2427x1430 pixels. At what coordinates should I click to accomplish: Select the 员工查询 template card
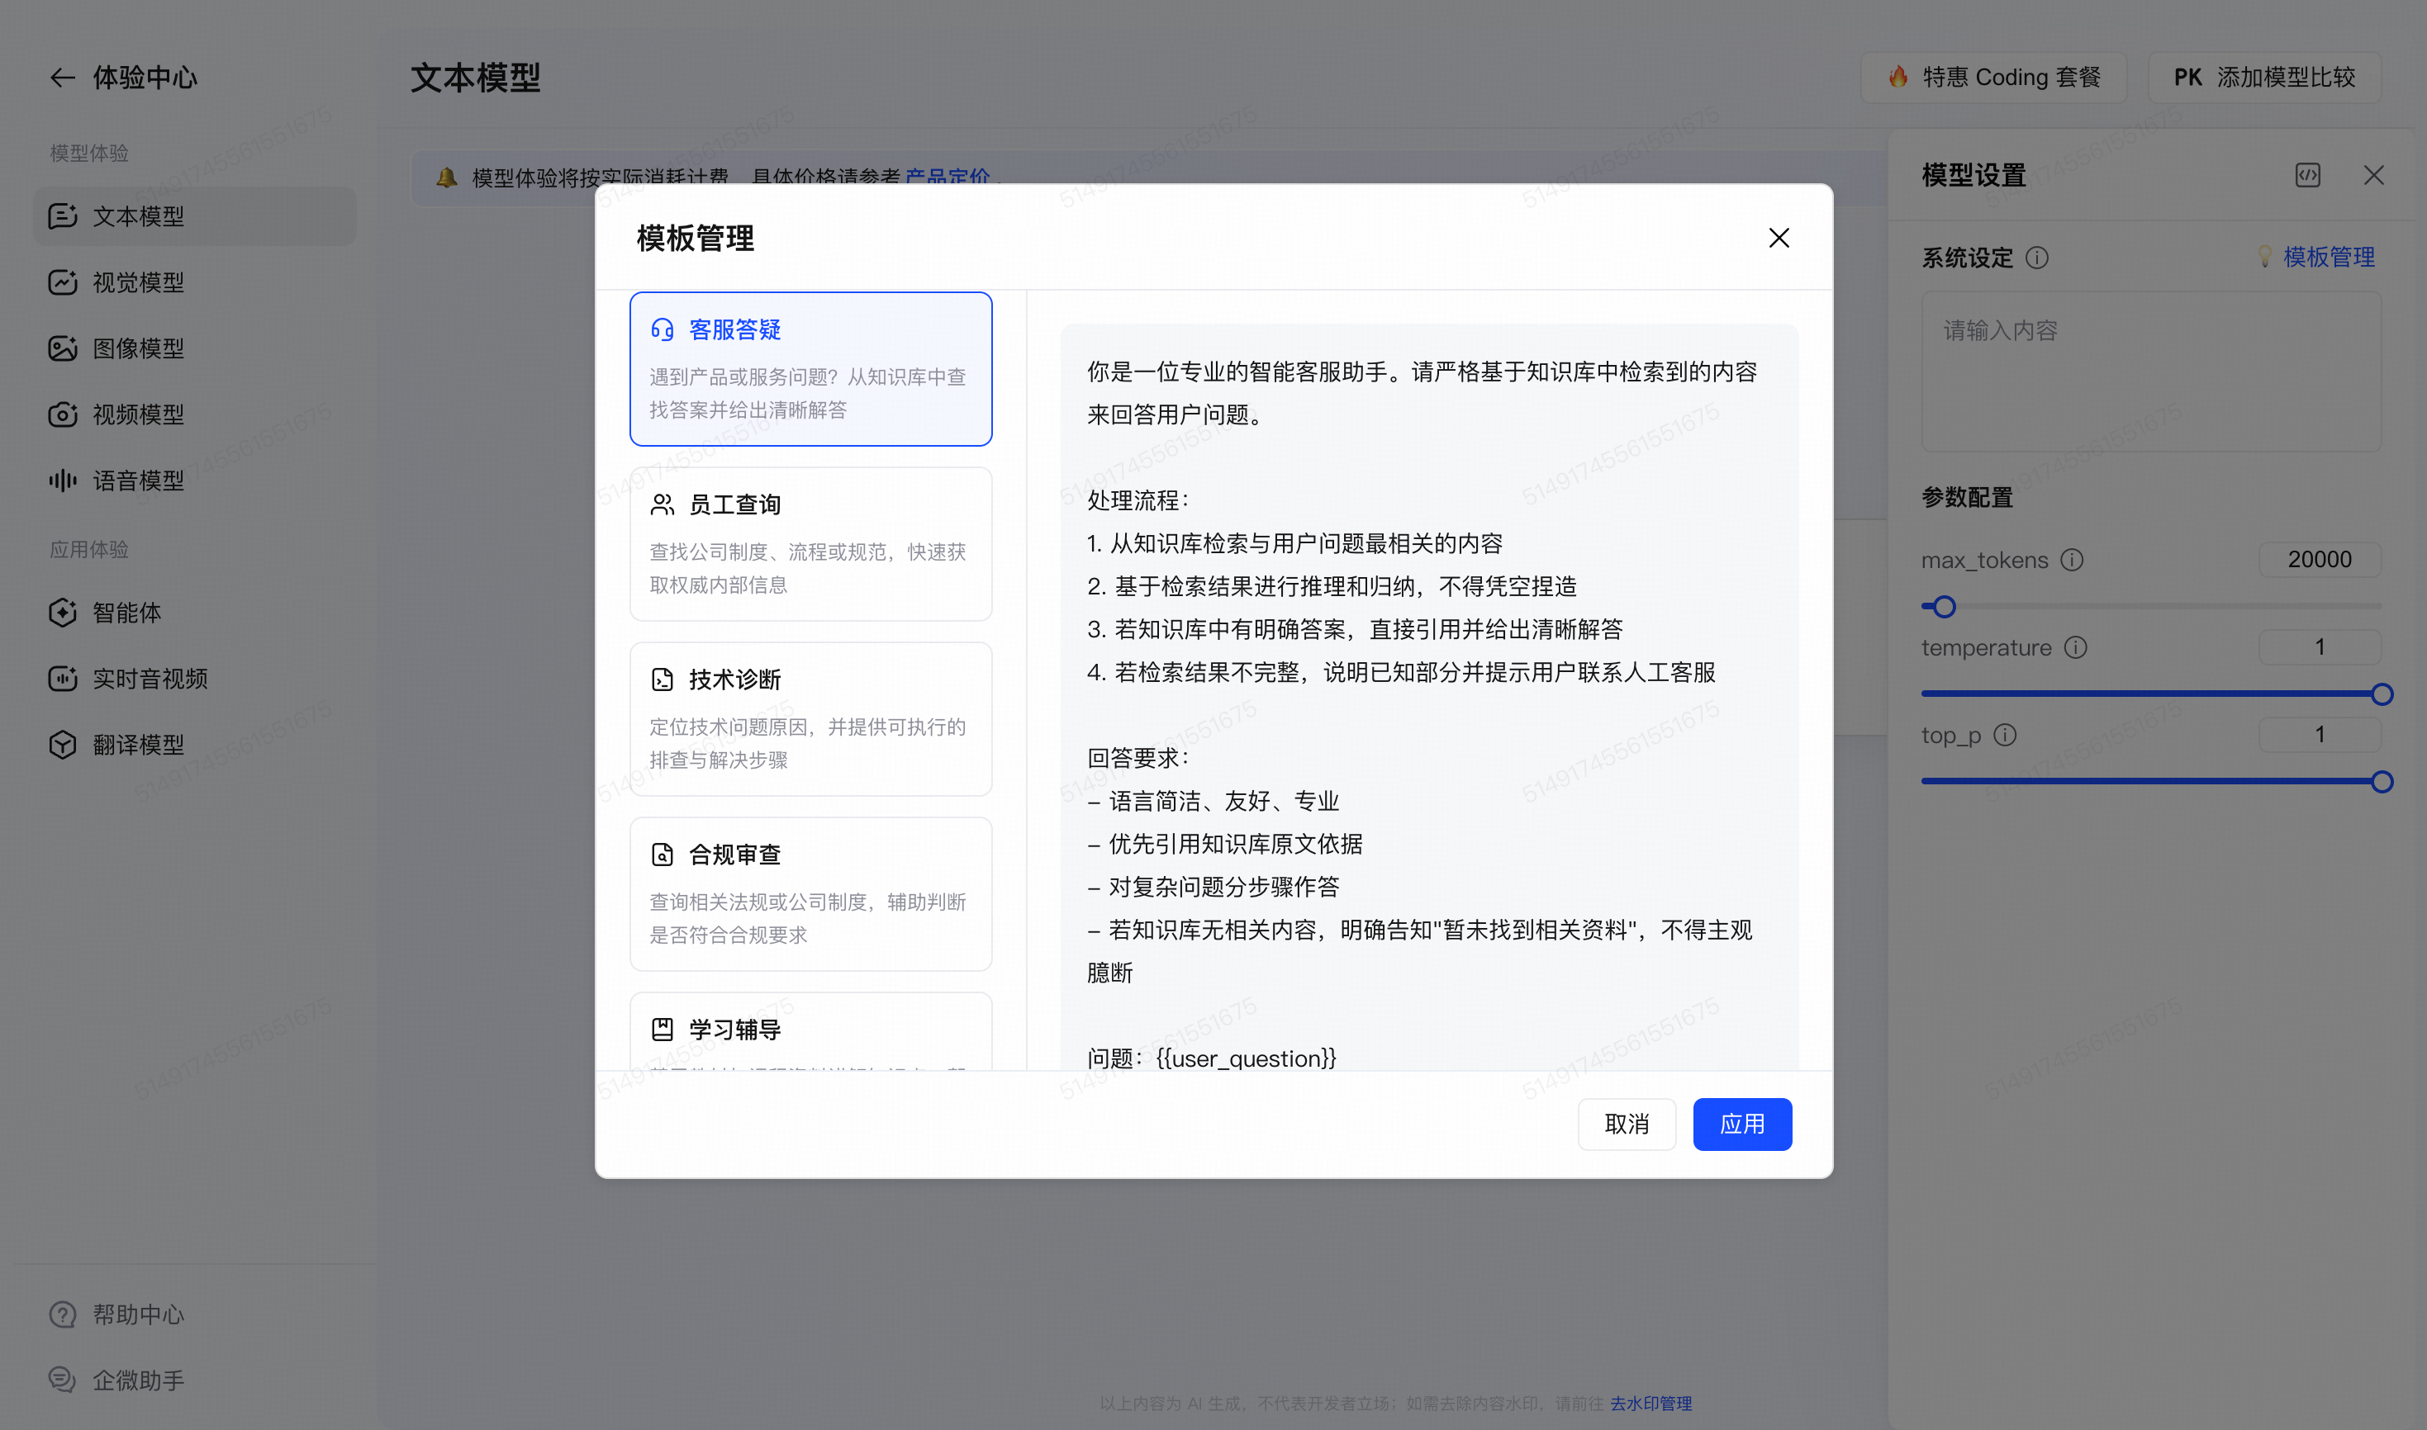tap(810, 543)
